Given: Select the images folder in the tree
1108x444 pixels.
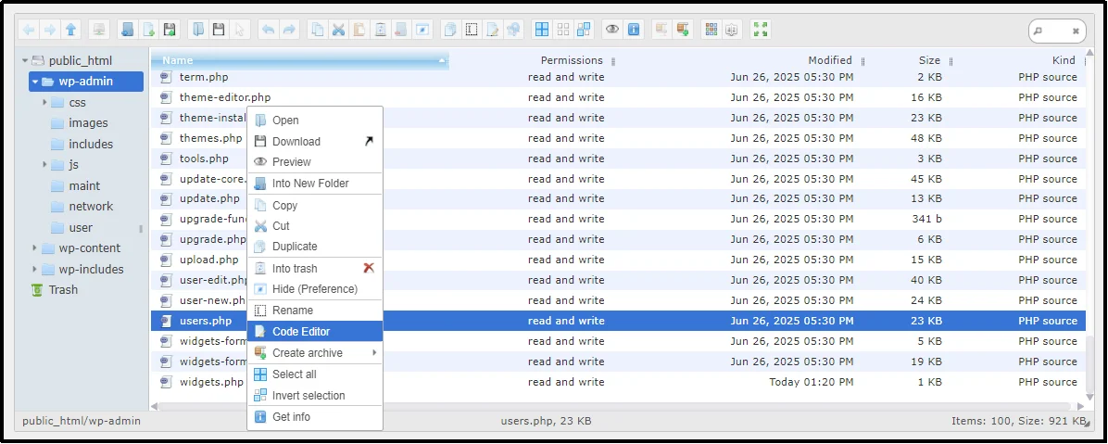Looking at the screenshot, I should pyautogui.click(x=88, y=123).
